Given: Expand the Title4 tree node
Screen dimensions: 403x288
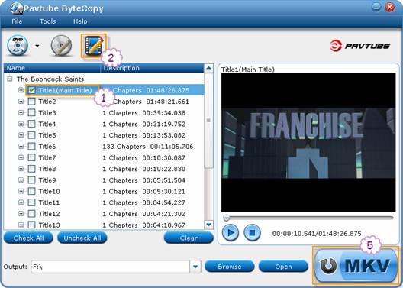Looking at the screenshot, I should [21, 124].
